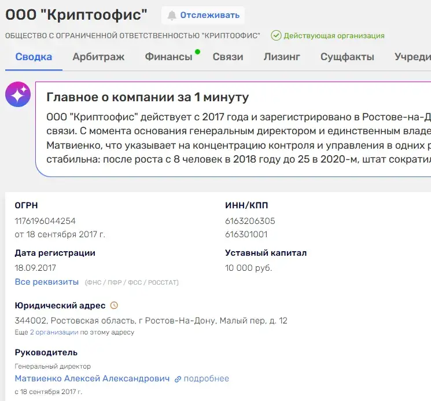
Task: Click the bell icon next to Отслеживать
Action: point(172,16)
